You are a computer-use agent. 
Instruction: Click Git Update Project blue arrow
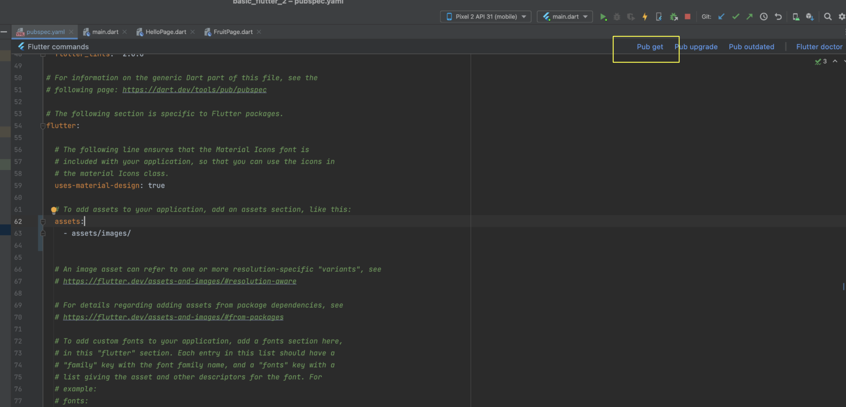(721, 17)
